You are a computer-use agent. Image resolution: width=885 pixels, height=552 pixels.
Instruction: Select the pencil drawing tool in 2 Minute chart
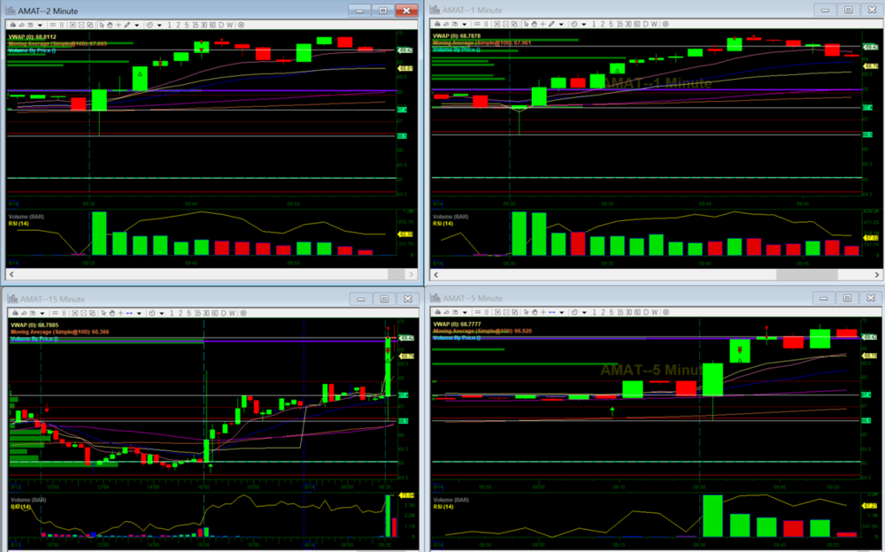coord(127,25)
